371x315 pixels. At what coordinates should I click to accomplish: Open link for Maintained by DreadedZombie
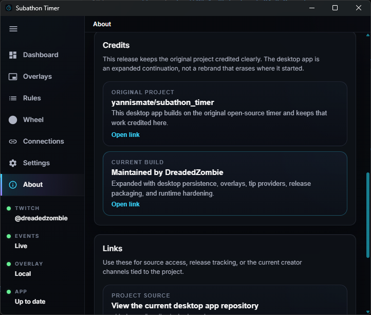click(x=125, y=204)
